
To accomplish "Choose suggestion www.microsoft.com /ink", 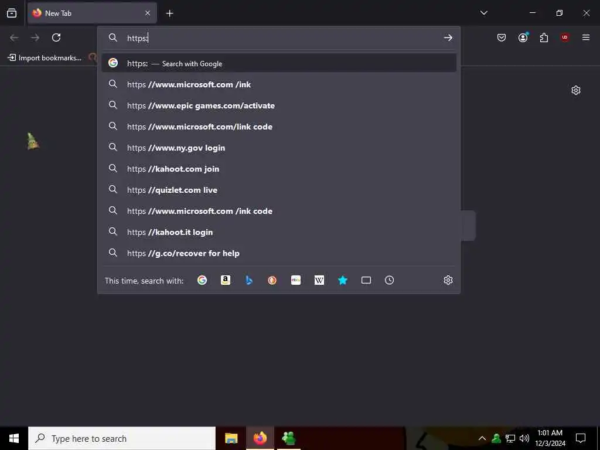I will (279, 84).
